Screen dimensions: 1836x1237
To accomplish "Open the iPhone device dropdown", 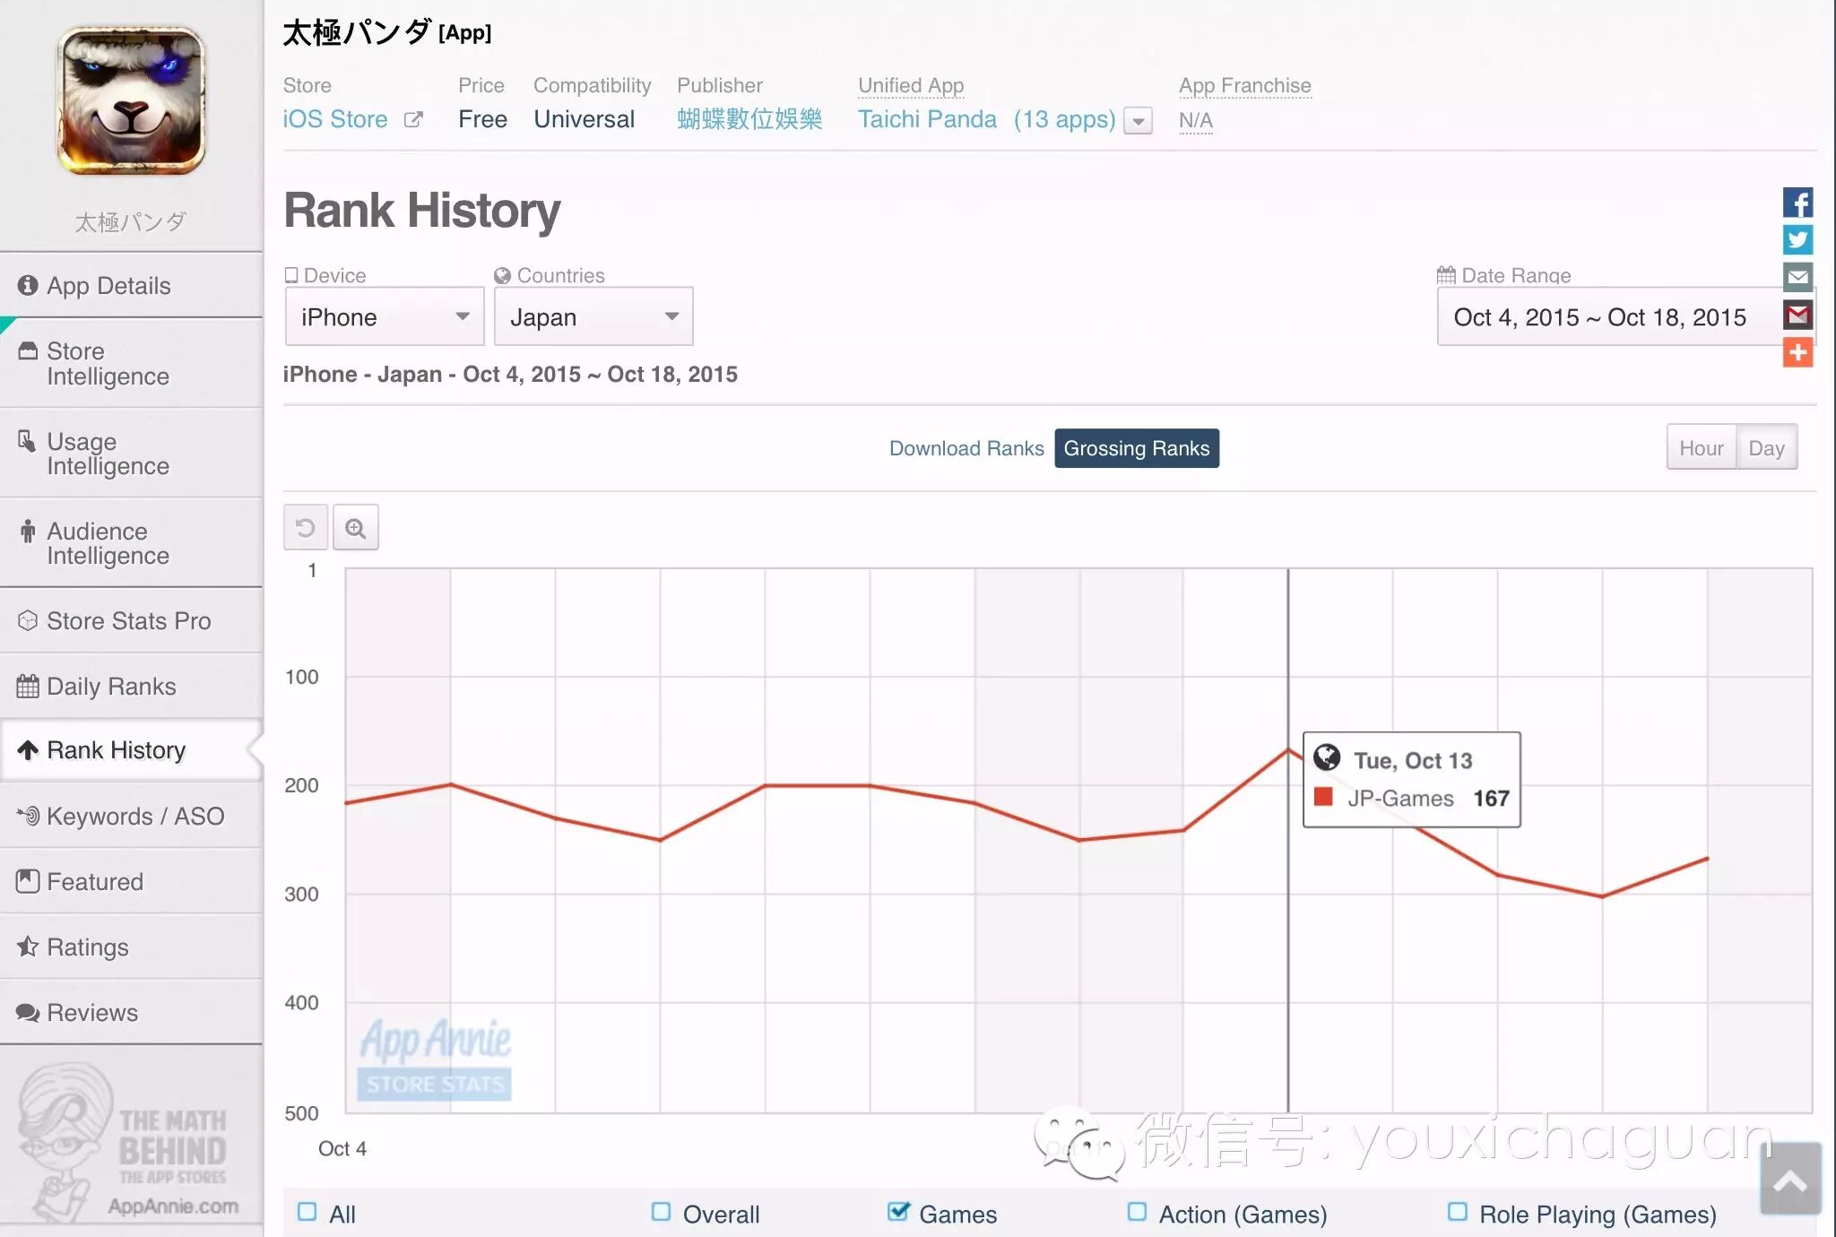I will tap(385, 316).
